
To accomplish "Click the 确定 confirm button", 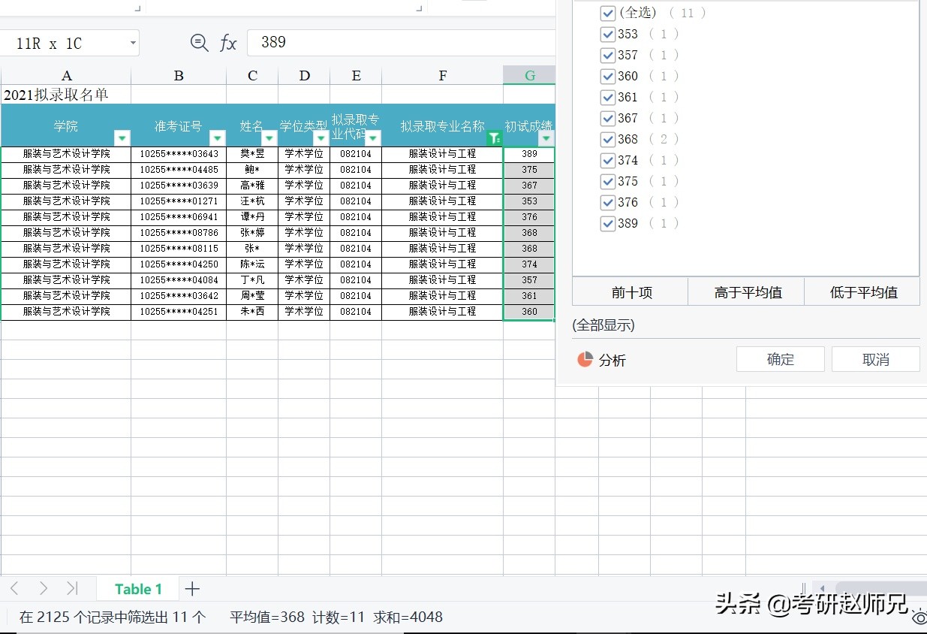I will [780, 359].
